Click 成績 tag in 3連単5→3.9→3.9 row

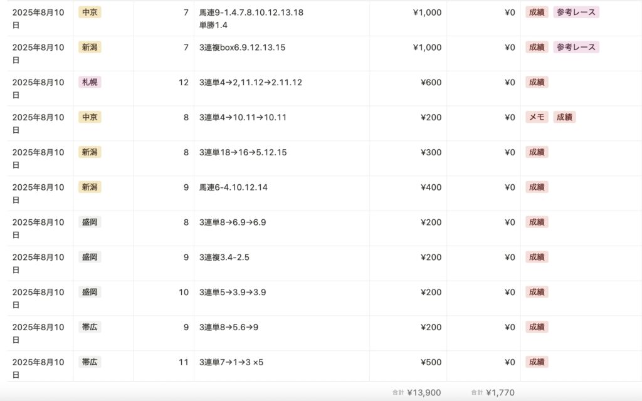[537, 292]
